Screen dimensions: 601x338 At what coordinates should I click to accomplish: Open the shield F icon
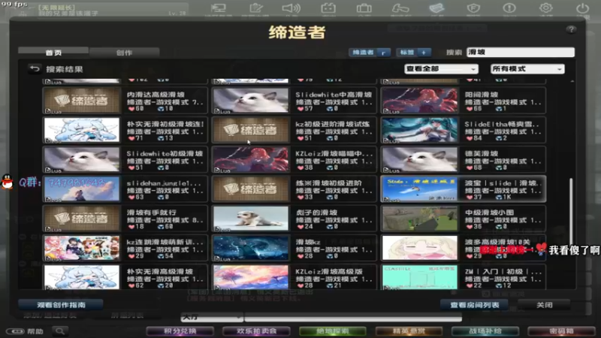pos(473,8)
